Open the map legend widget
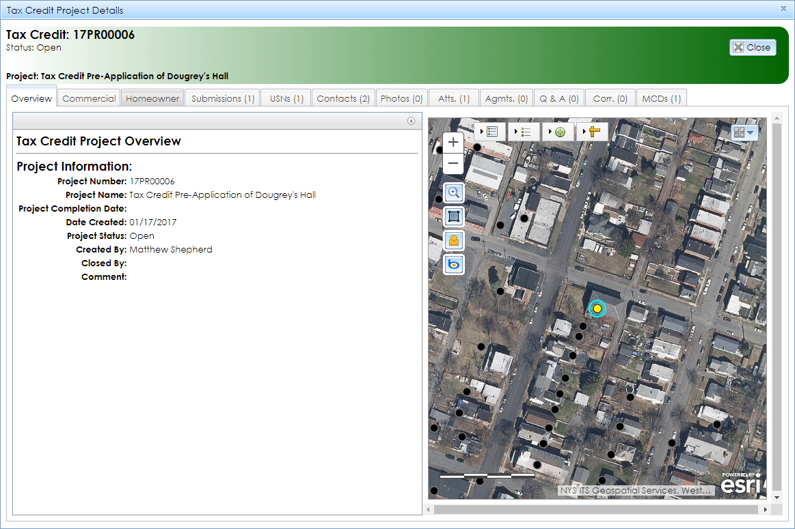 coord(494,132)
